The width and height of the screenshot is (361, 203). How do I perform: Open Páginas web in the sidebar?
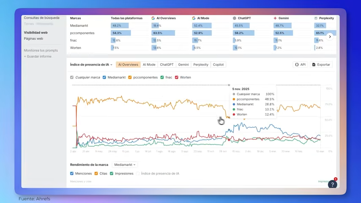[x=33, y=38]
